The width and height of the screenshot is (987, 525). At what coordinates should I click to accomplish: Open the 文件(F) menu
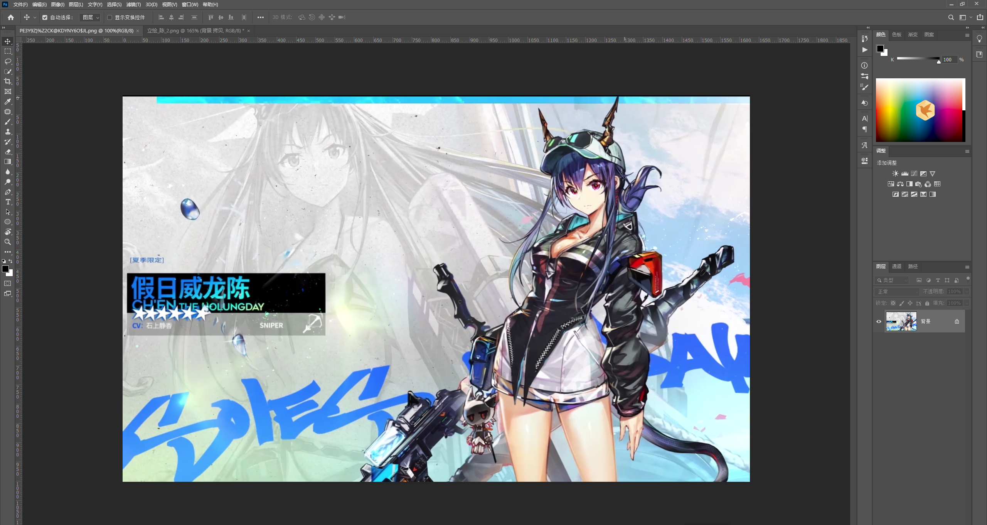20,5
